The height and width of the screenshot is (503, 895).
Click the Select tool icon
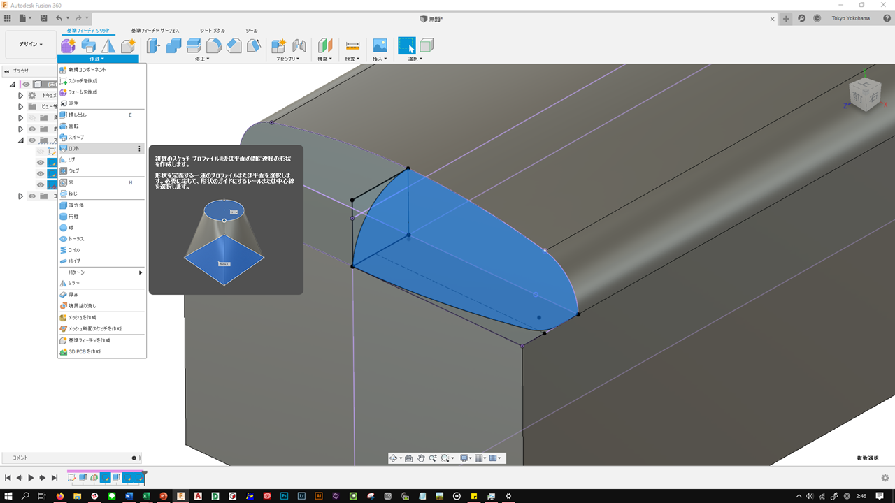407,45
